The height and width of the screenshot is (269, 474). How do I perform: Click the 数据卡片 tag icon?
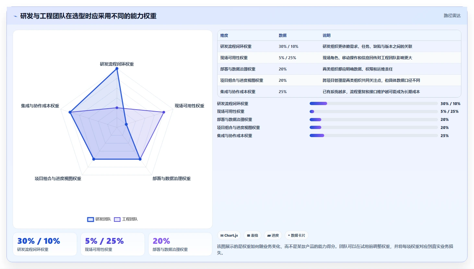[289, 235]
